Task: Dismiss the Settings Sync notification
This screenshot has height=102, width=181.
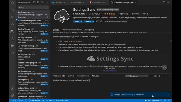Action: (168, 94)
